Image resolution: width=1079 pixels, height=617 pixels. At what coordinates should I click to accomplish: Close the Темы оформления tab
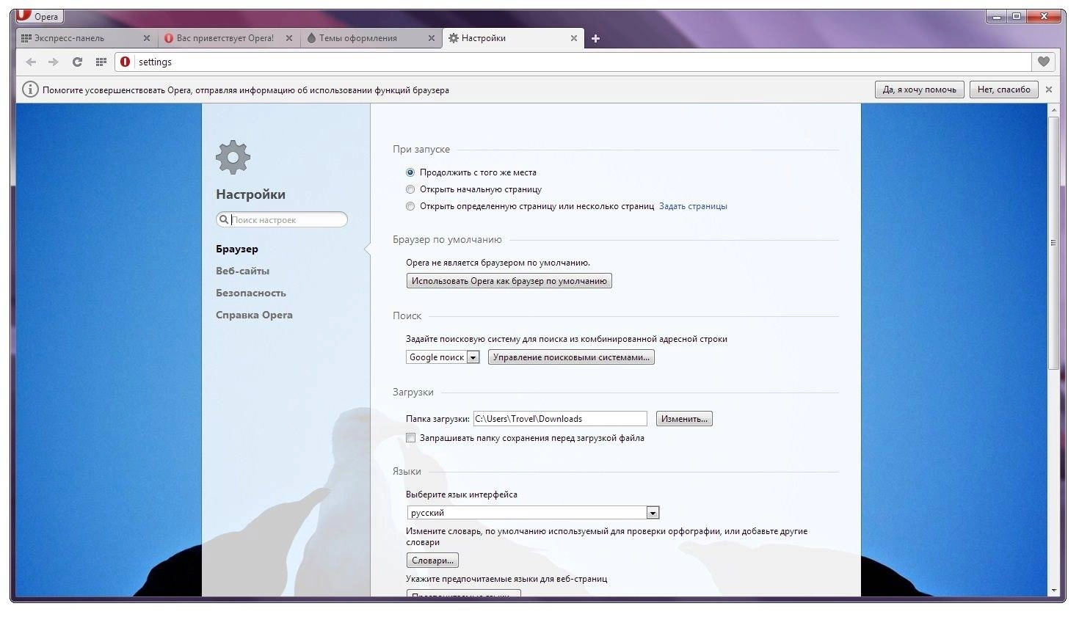tap(432, 38)
